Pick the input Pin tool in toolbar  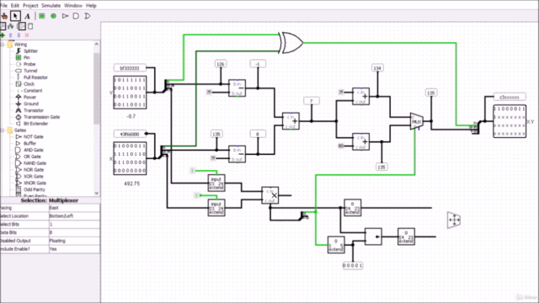pyautogui.click(x=42, y=16)
